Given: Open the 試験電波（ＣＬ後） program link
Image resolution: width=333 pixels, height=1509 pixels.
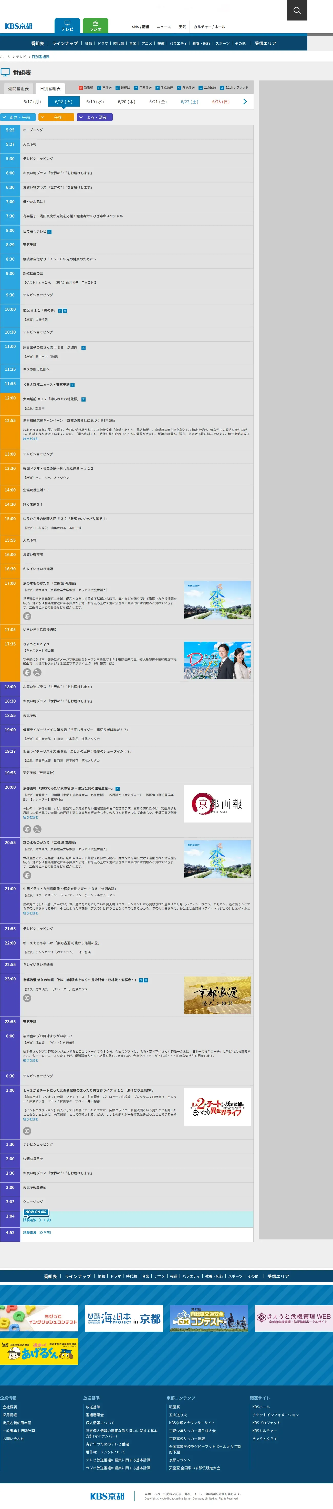Looking at the screenshot, I should pyautogui.click(x=37, y=1220).
